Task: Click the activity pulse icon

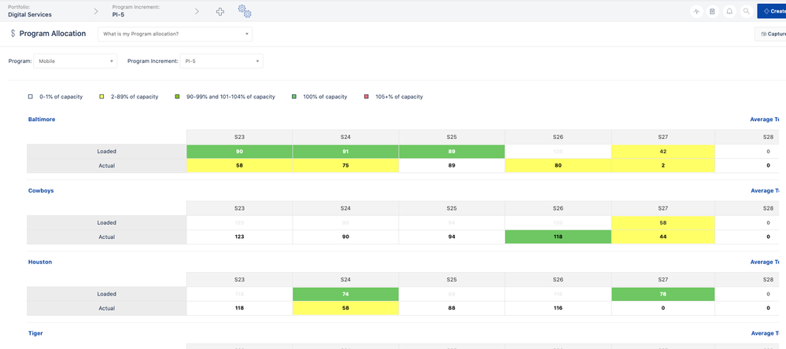Action: click(696, 12)
